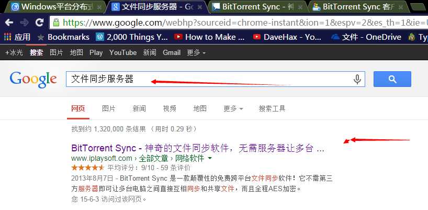
Task: Select the 新闻 results tab
Action: (x=139, y=109)
